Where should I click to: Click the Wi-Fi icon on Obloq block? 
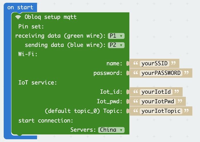tap(18, 17)
